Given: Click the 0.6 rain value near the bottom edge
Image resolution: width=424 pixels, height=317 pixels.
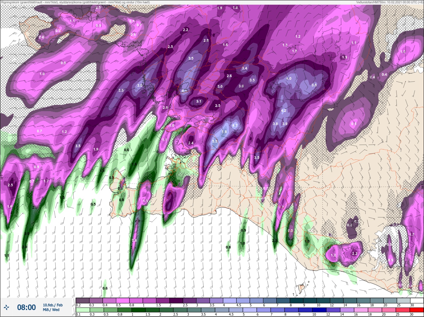Looking at the screenshot, I should (105, 288).
